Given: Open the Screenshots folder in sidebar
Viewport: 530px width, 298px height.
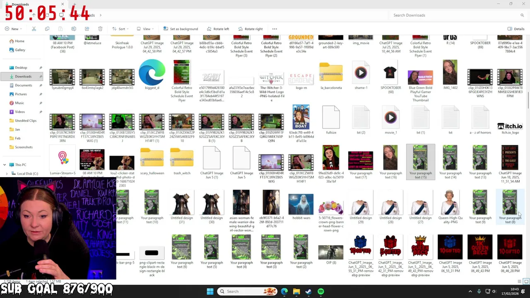Looking at the screenshot, I should pyautogui.click(x=24, y=147).
